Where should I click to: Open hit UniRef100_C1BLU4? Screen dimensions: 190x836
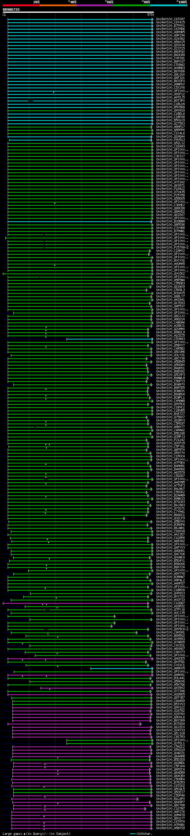170,104
